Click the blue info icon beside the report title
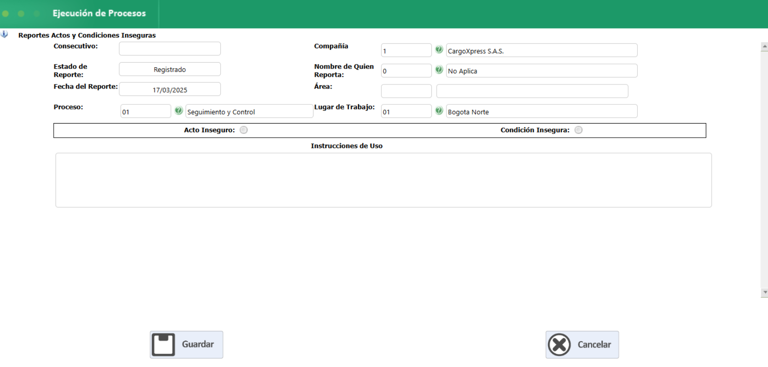Screen dimensions: 768x367 click(x=5, y=35)
